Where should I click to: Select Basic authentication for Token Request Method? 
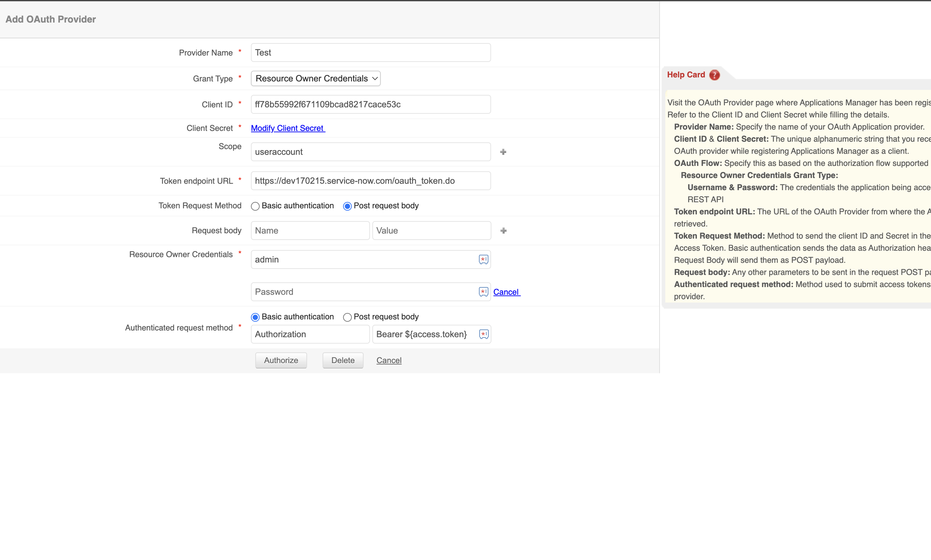click(255, 206)
